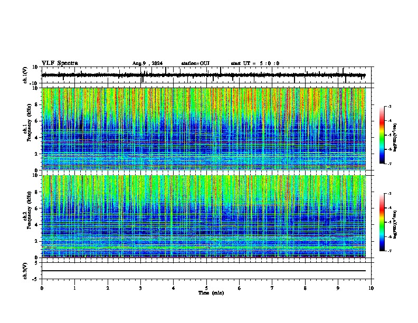Click the 'Time (min)' axis label

click(x=211, y=293)
